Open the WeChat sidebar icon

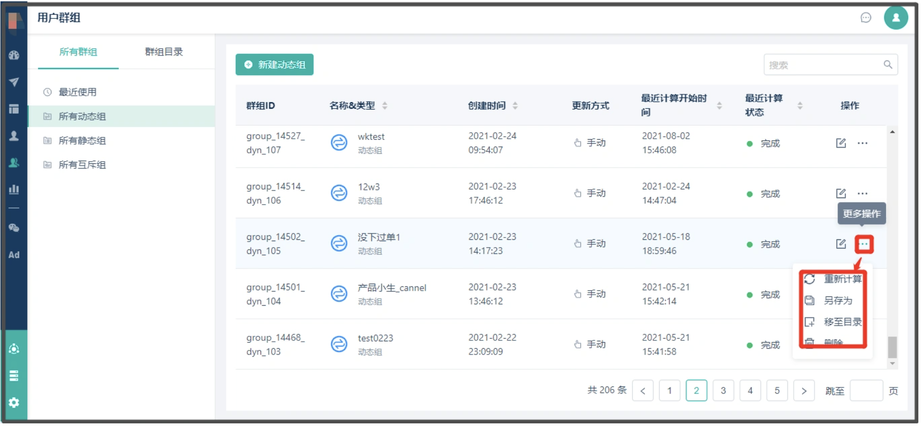(x=14, y=228)
